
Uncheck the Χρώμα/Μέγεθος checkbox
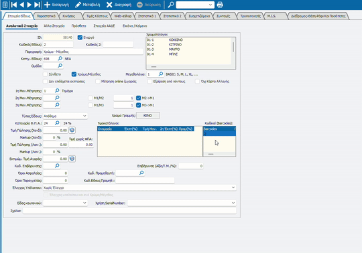click(74, 74)
